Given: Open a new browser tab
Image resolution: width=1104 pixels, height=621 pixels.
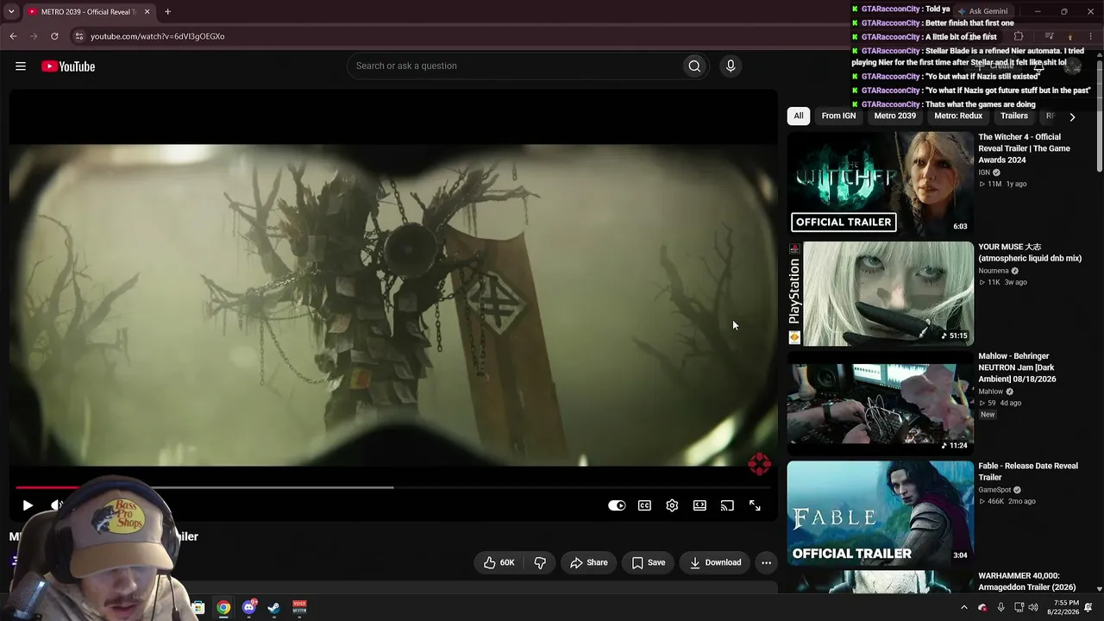Looking at the screenshot, I should [x=167, y=12].
